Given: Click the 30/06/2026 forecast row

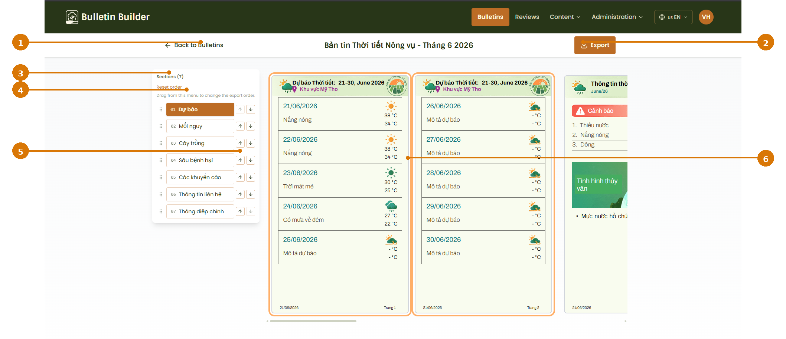Looking at the screenshot, I should [x=483, y=247].
